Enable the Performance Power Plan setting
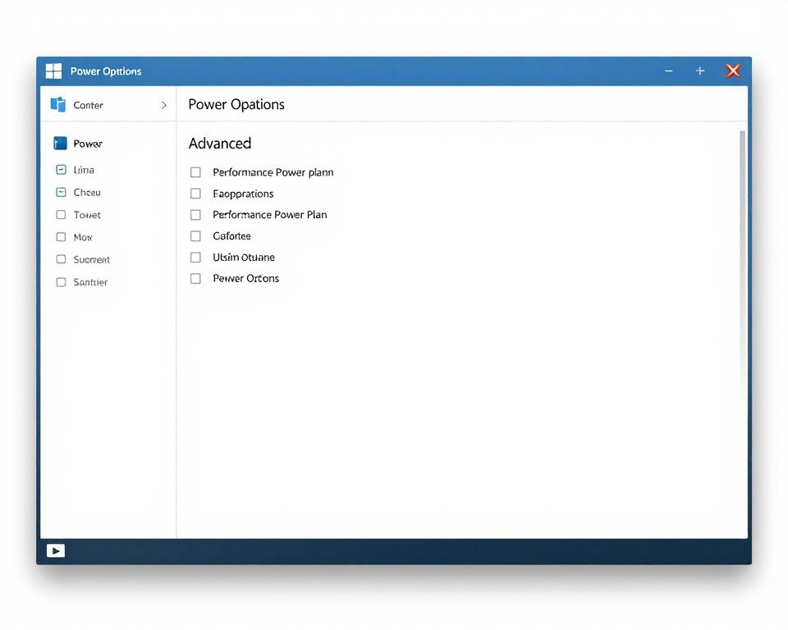 [195, 215]
